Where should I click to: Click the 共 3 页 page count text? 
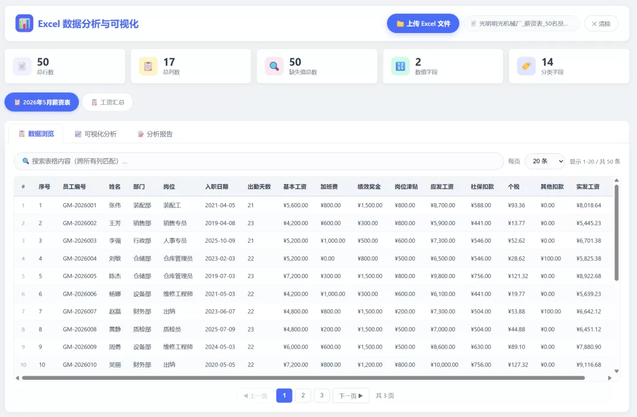point(385,395)
